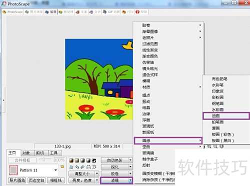Rotate image 90 degrees clockwise

coord(82,167)
